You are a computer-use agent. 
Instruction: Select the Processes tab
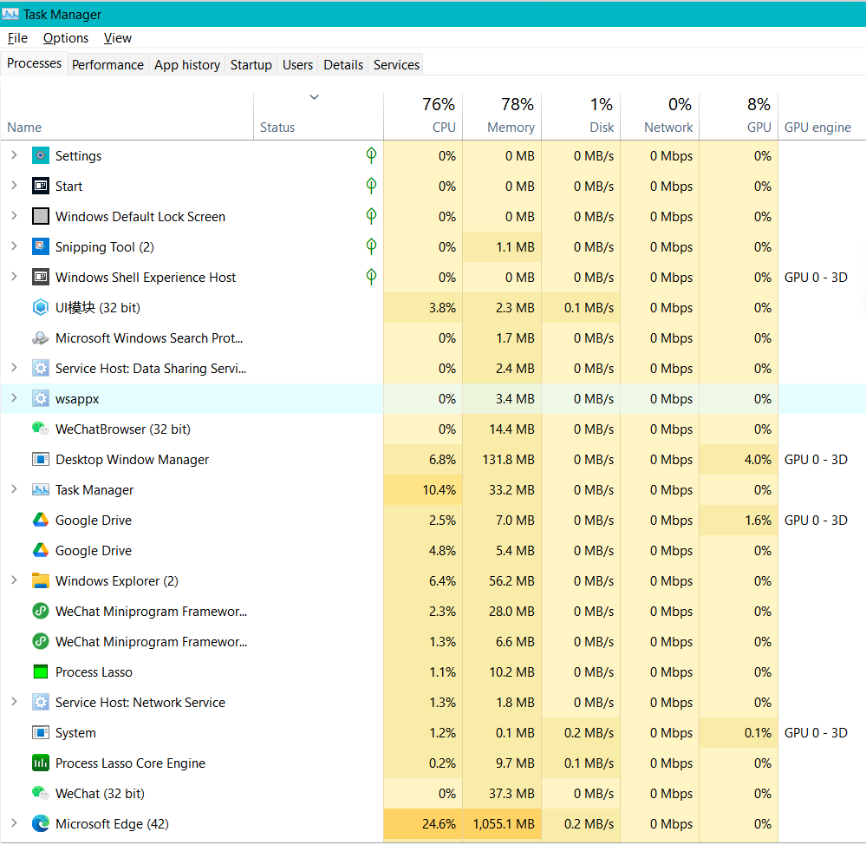[x=35, y=63]
